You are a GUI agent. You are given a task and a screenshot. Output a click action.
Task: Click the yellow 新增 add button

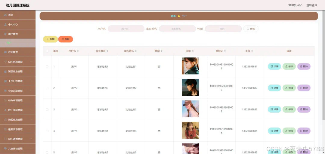50,39
